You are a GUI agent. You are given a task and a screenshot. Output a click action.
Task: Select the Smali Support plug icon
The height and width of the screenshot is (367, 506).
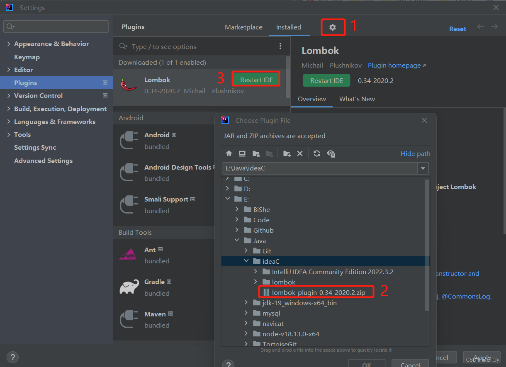tap(129, 204)
